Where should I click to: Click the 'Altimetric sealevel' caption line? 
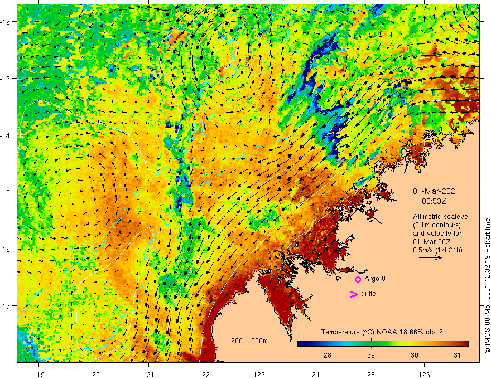pos(441,217)
